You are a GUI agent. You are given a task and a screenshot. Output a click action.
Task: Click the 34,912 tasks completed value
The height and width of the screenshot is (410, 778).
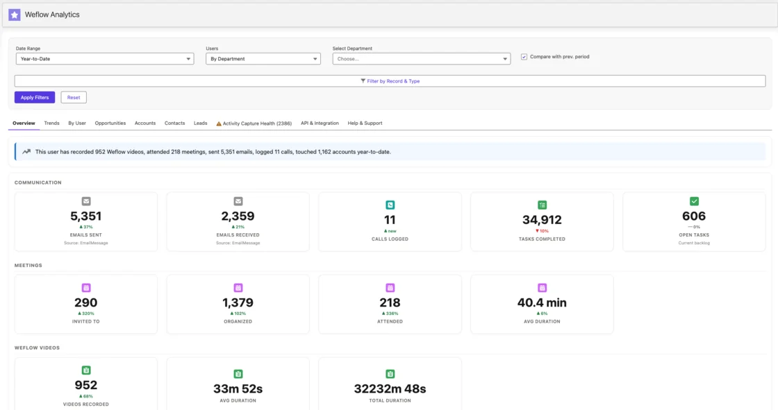(542, 220)
